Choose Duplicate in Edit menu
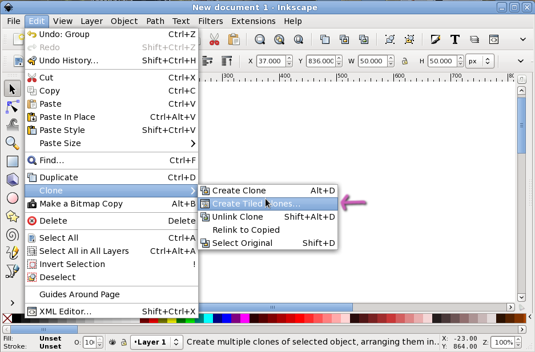This screenshot has width=535, height=352. click(111, 177)
